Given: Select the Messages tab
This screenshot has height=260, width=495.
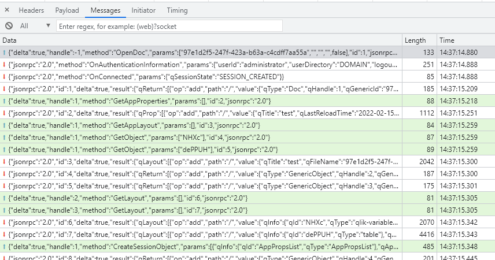Looking at the screenshot, I should pos(105,10).
